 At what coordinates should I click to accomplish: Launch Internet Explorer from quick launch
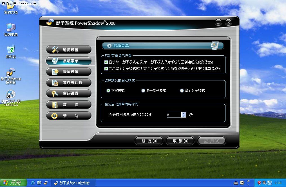tap(33, 183)
